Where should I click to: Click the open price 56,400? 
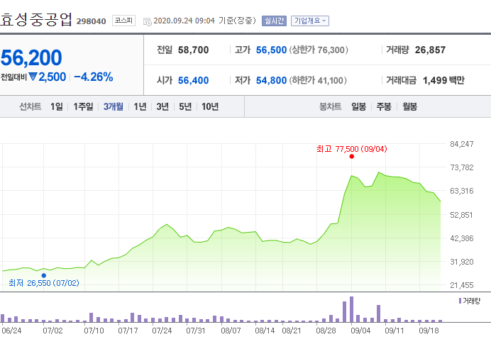[x=193, y=80]
